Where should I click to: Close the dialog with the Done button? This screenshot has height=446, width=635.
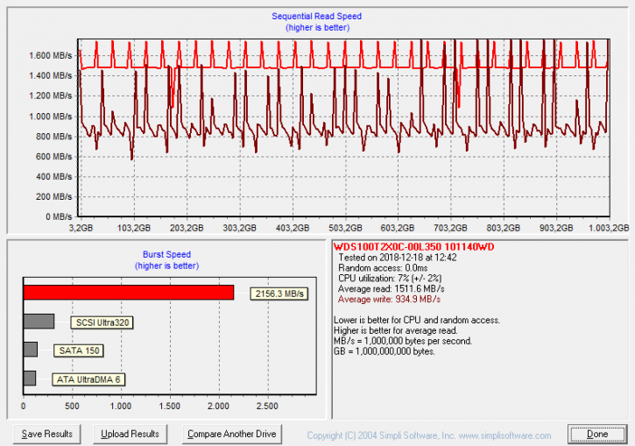tap(597, 435)
